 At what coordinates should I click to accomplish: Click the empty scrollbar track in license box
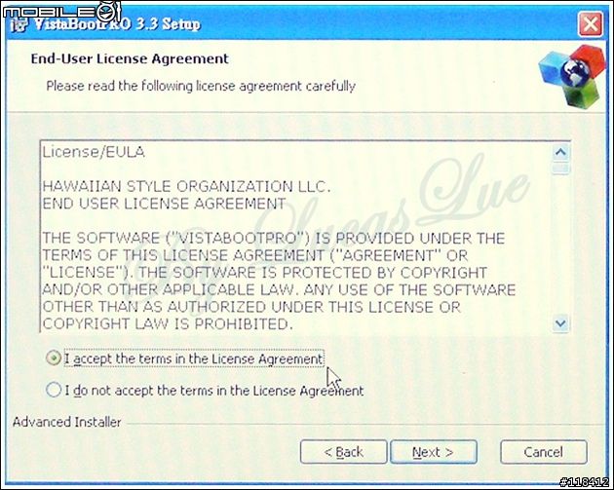click(560, 245)
